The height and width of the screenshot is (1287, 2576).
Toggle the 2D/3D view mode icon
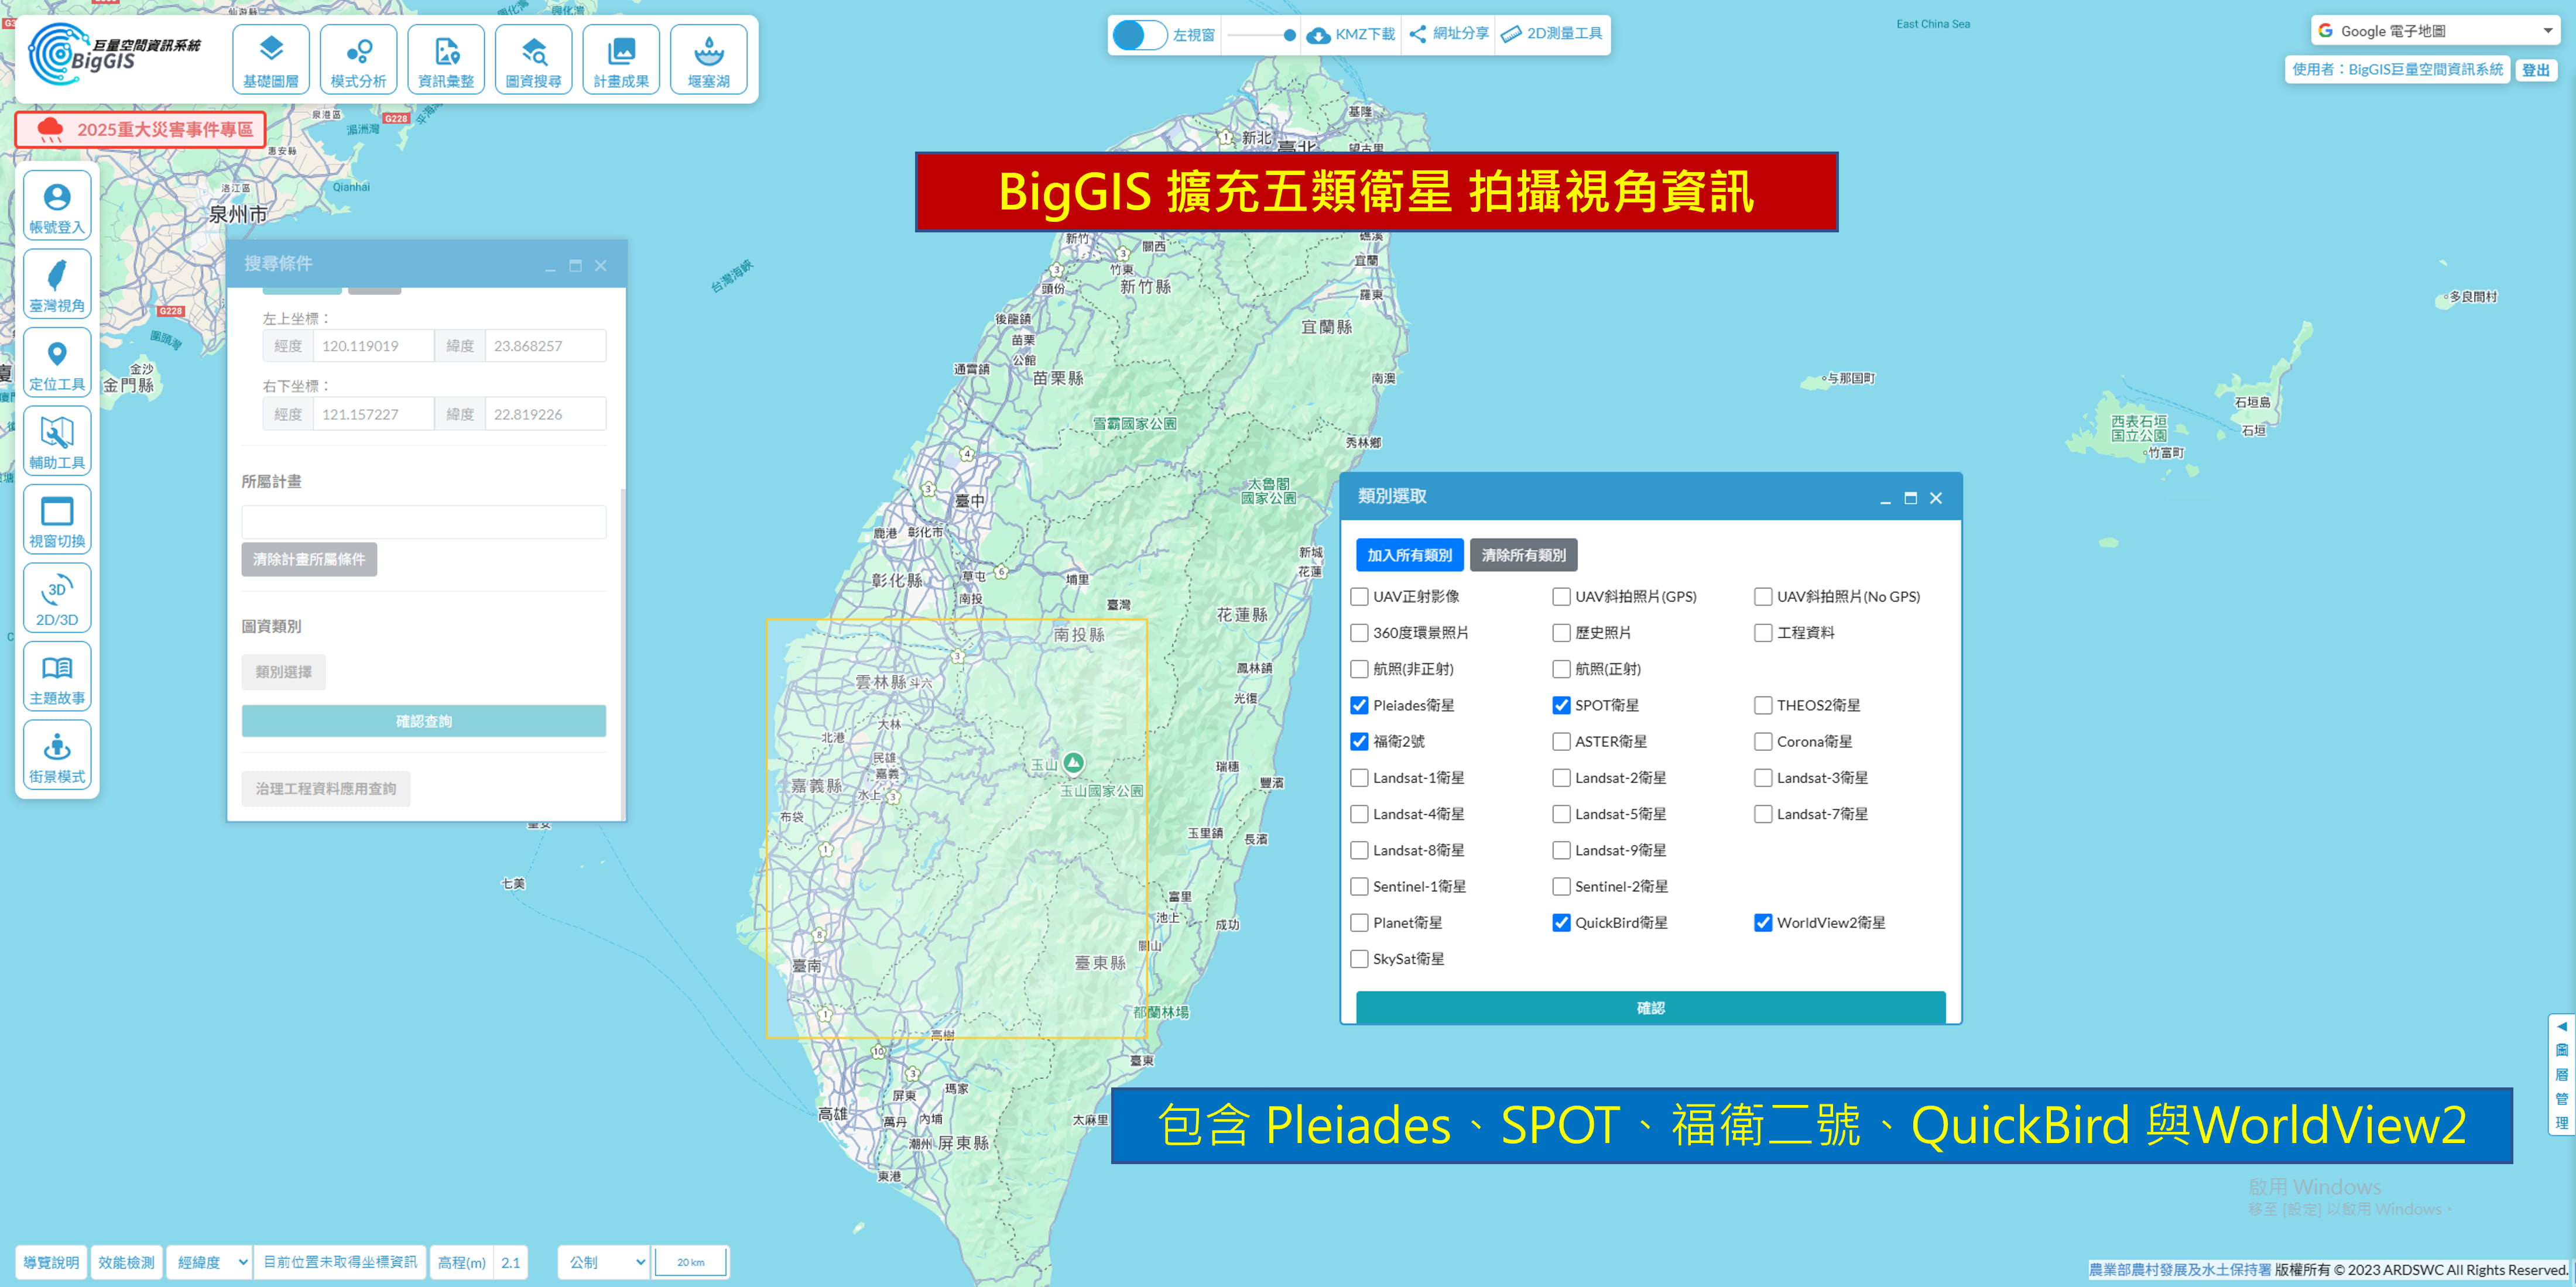coord(57,598)
